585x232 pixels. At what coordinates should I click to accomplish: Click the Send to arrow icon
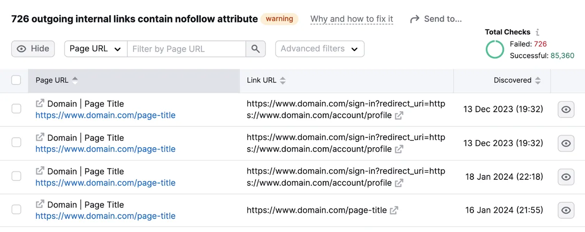[x=415, y=19]
